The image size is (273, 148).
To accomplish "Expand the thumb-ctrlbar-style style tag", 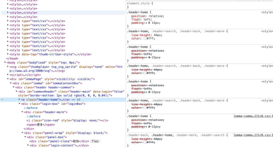I will (8, 54).
